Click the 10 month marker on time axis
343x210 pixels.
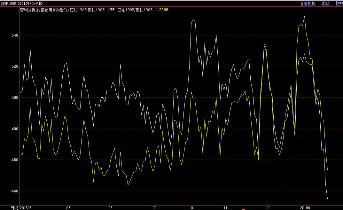tap(191, 208)
